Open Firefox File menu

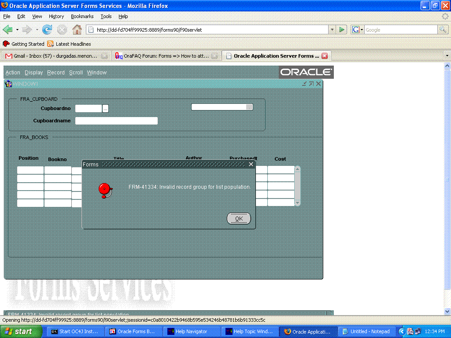7,16
